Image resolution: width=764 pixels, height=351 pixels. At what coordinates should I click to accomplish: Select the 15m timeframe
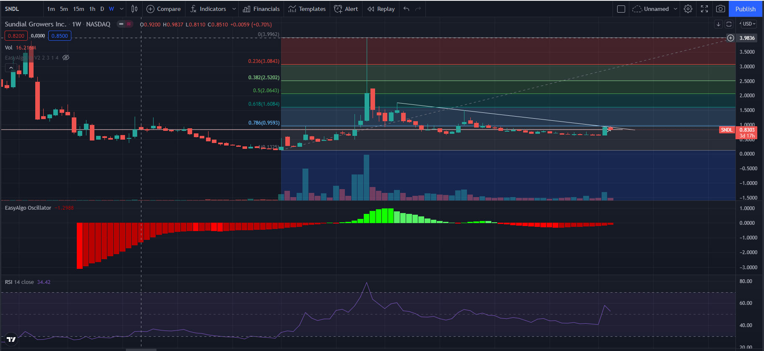coord(78,9)
